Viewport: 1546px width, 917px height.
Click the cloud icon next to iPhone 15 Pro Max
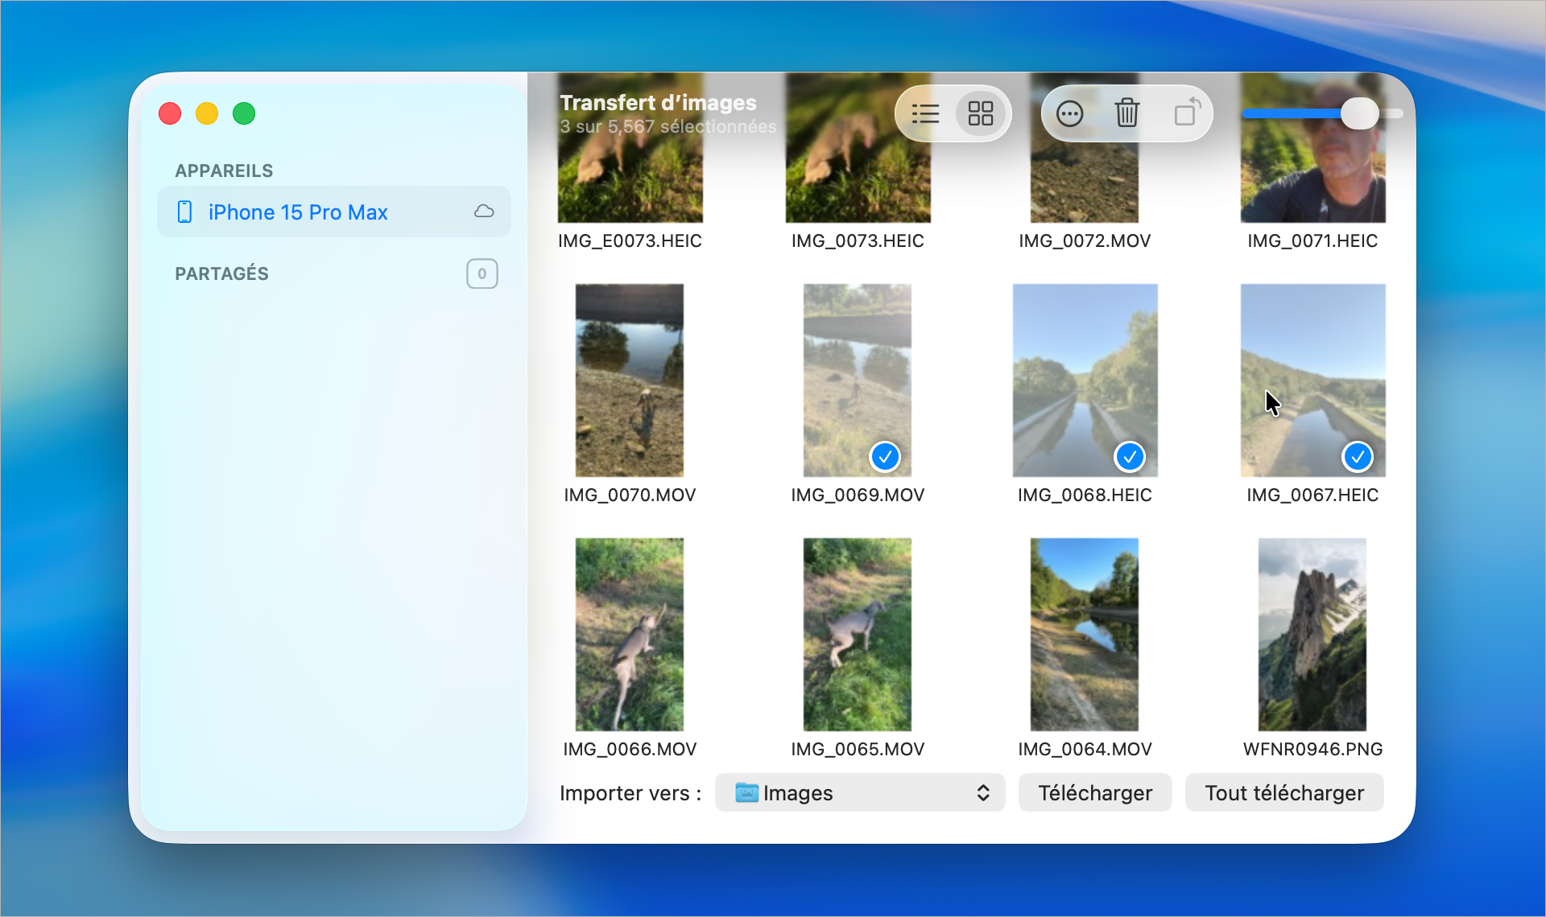point(483,212)
